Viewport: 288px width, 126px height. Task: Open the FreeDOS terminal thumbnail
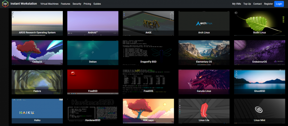click(x=148, y=82)
